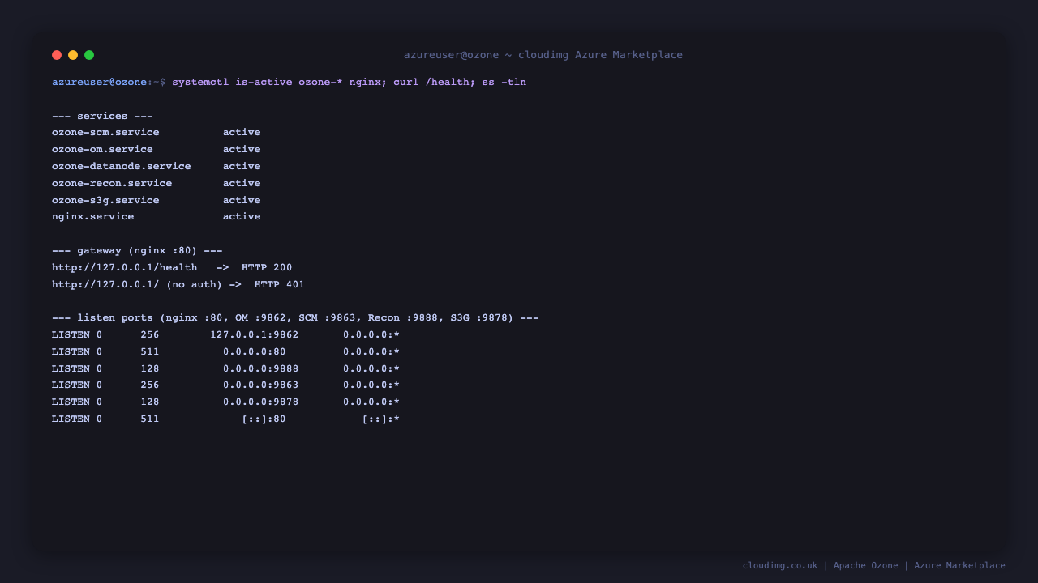Click the [::]:* peer address
This screenshot has width=1038, height=583.
tap(381, 419)
